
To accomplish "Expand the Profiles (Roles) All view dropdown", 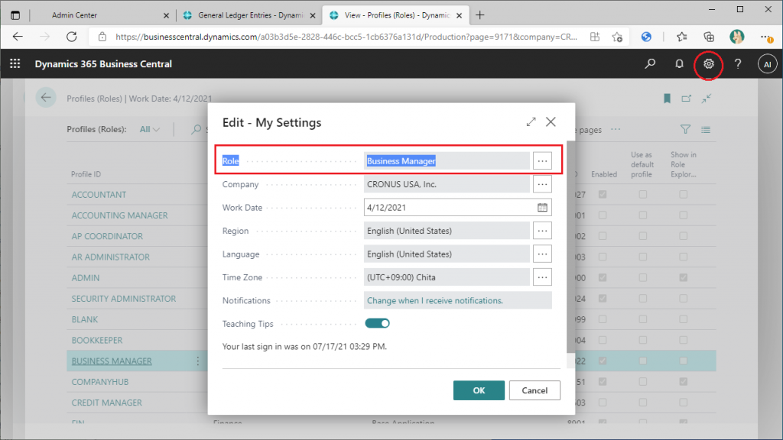I will [150, 129].
